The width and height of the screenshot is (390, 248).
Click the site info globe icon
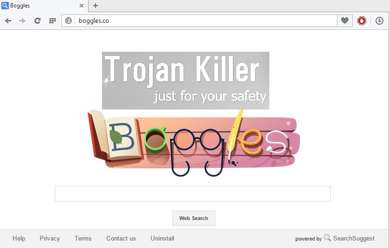pyautogui.click(x=68, y=21)
